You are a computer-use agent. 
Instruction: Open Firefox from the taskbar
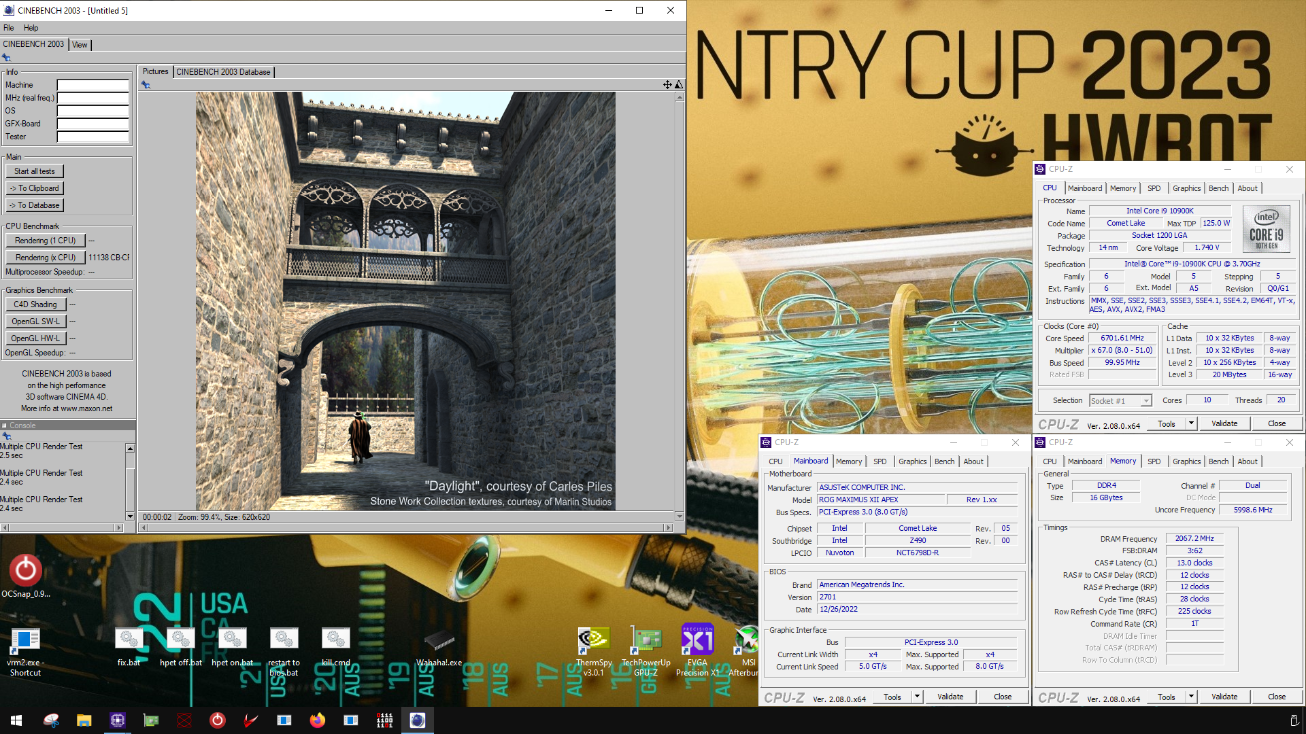317,720
